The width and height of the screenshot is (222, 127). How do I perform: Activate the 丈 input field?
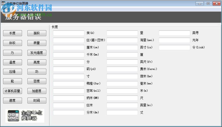[x=122, y=113]
